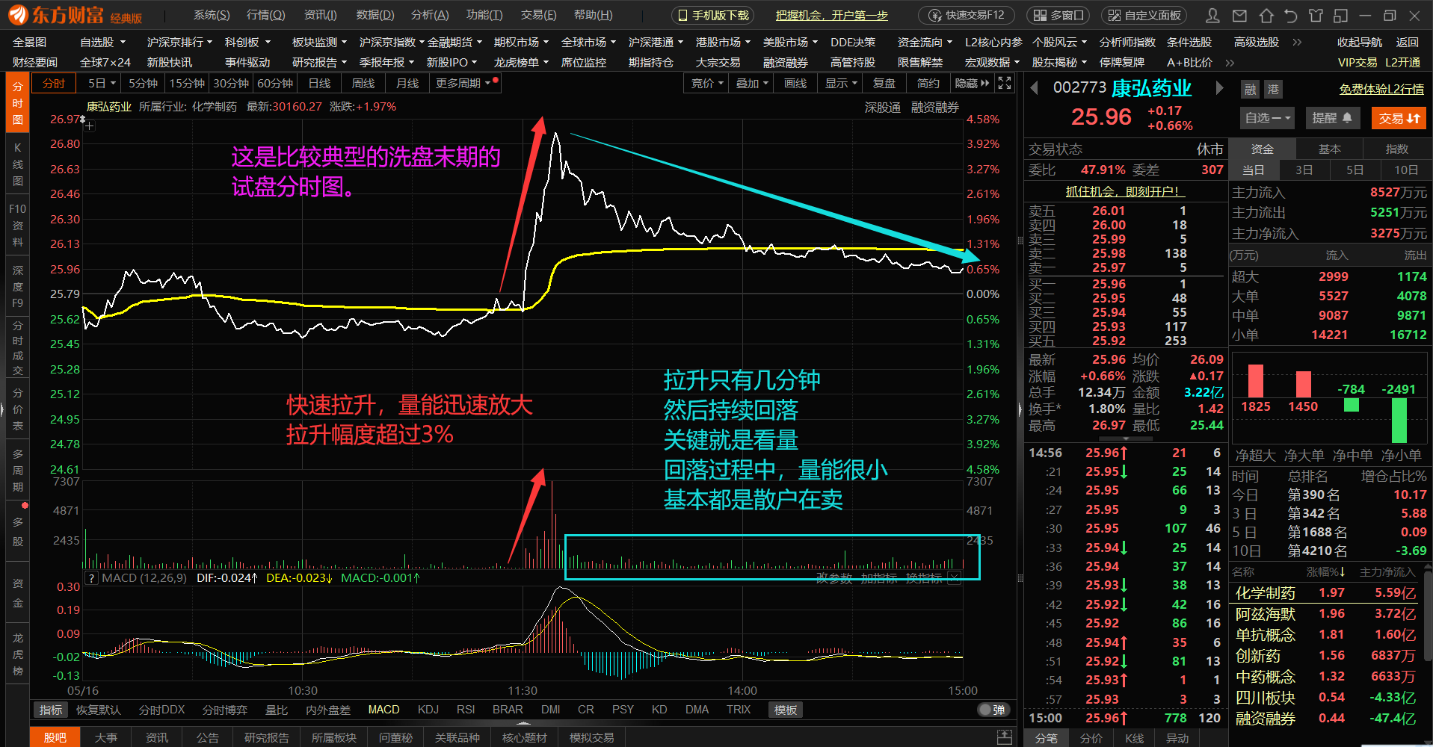This screenshot has width=1433, height=747.
Task: Click the bottom panel pop-up upload icon
Action: [1005, 737]
